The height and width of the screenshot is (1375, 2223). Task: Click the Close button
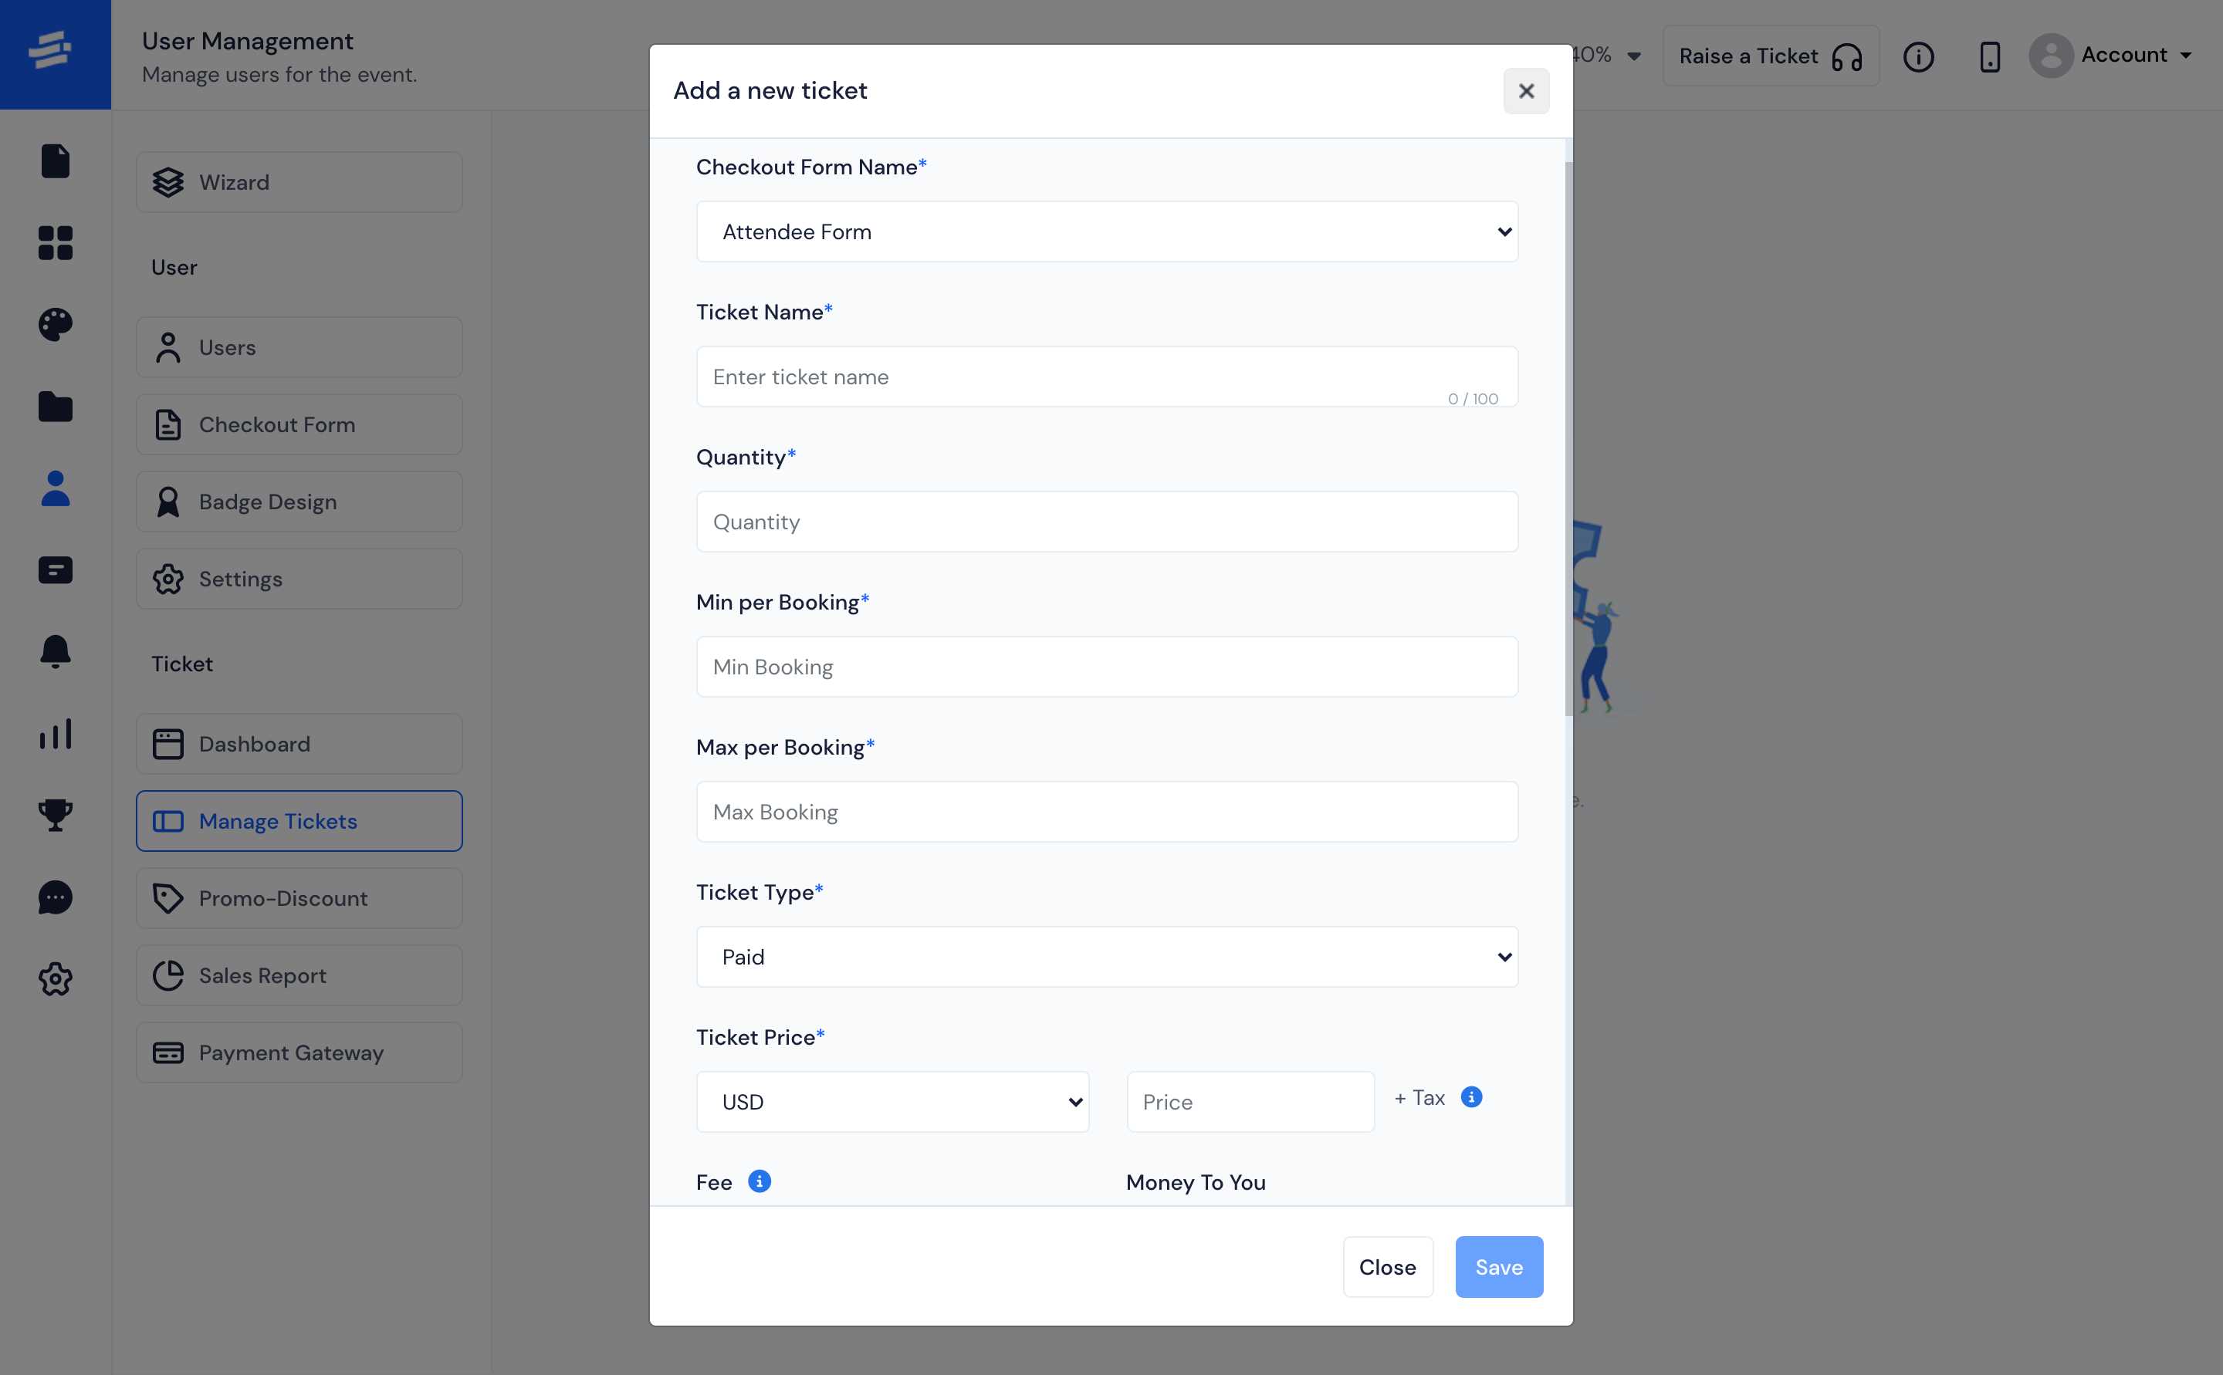pos(1388,1265)
